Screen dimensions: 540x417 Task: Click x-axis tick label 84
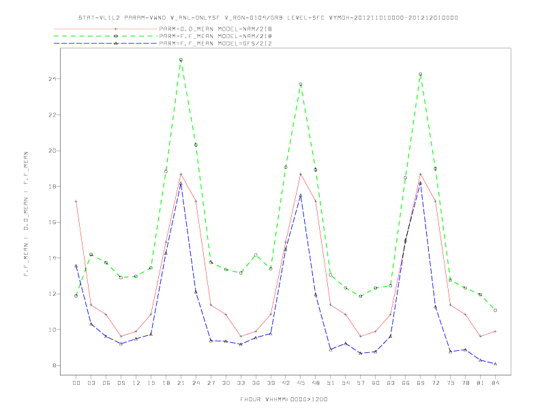(495, 383)
